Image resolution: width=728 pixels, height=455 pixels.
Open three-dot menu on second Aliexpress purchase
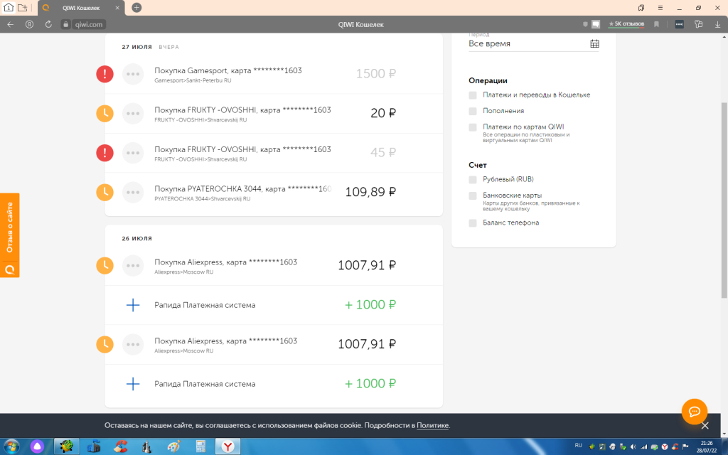click(133, 344)
